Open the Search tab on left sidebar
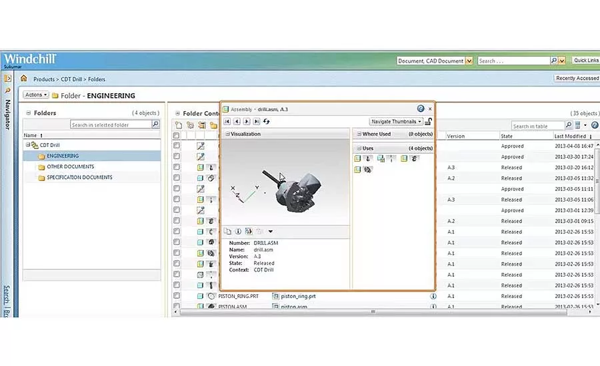600x366 pixels. pos(7,293)
